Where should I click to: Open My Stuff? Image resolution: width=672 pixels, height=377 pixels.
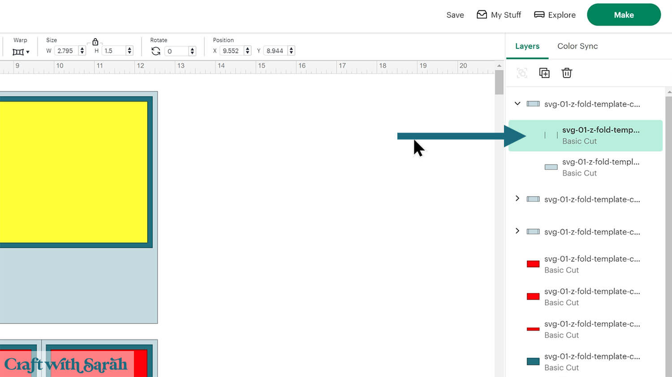[499, 15]
